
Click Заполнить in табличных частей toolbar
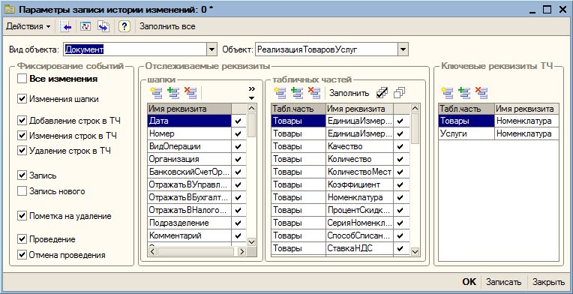coord(349,93)
